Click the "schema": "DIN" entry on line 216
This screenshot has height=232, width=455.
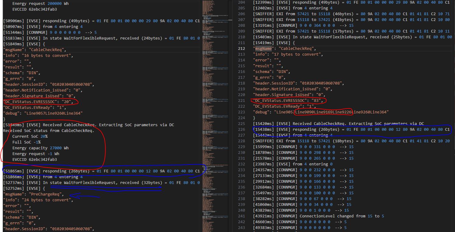271,72
